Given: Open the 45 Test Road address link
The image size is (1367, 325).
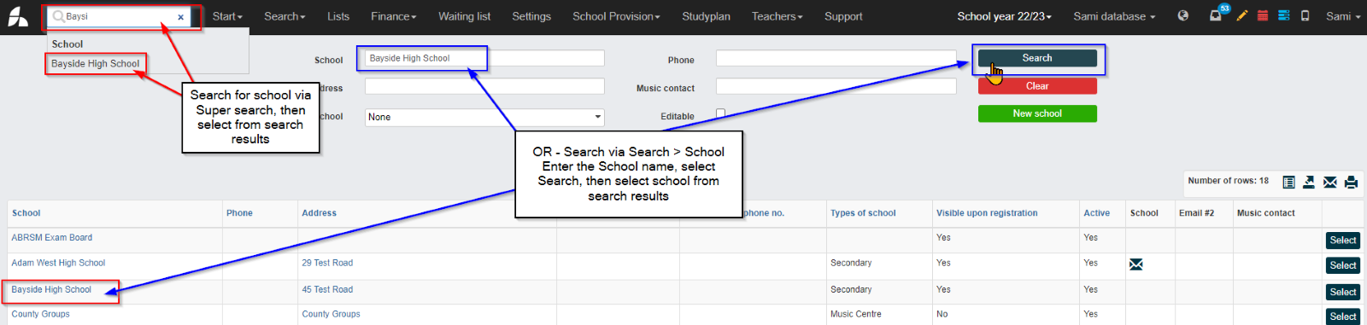Looking at the screenshot, I should click(x=327, y=290).
